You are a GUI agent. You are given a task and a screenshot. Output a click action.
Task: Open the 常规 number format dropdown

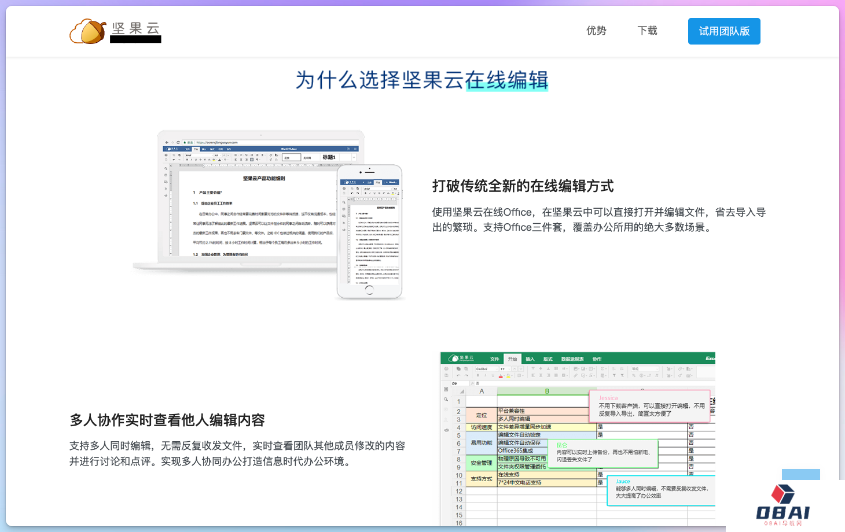click(x=644, y=368)
